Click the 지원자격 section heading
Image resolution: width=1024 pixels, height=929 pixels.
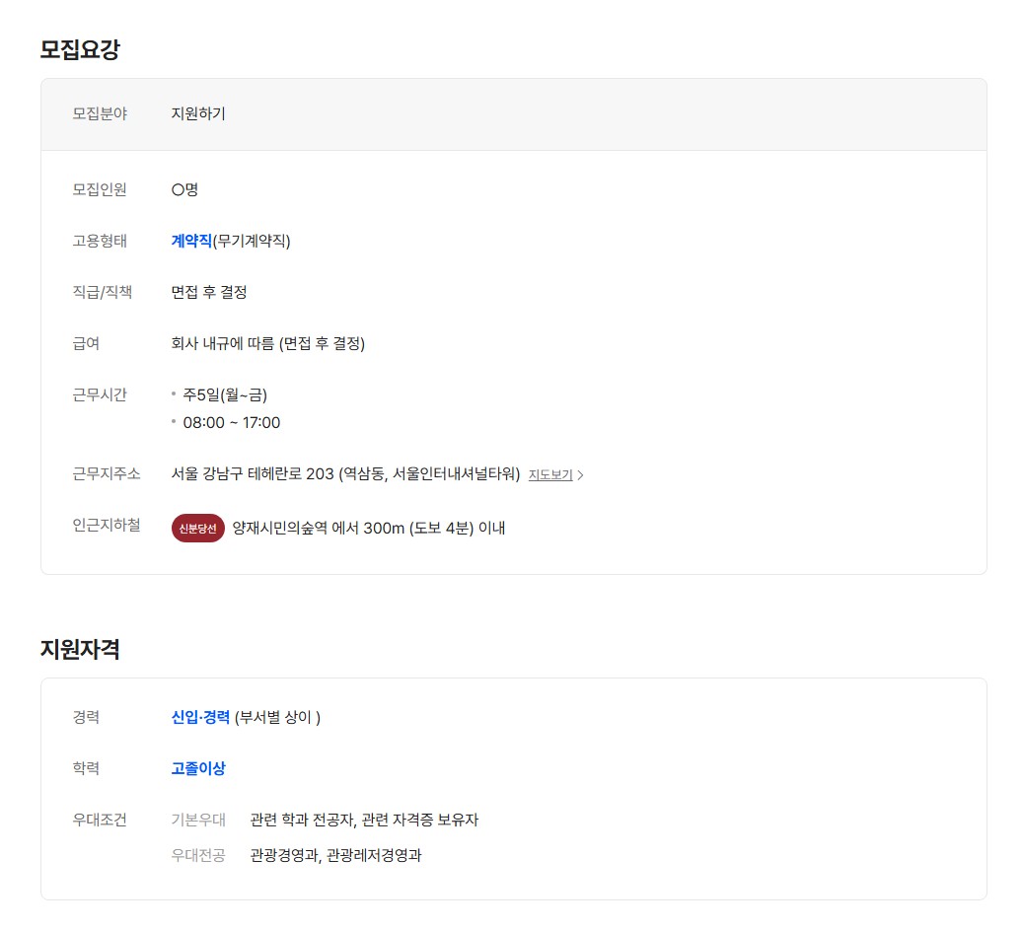(x=80, y=649)
